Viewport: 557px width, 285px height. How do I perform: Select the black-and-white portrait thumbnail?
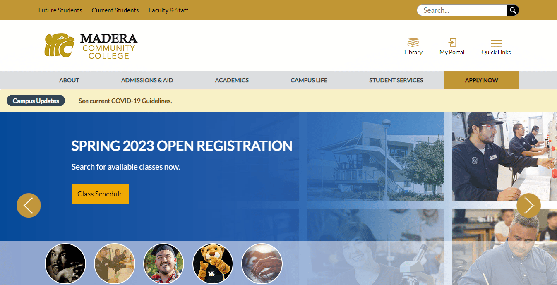(x=65, y=263)
